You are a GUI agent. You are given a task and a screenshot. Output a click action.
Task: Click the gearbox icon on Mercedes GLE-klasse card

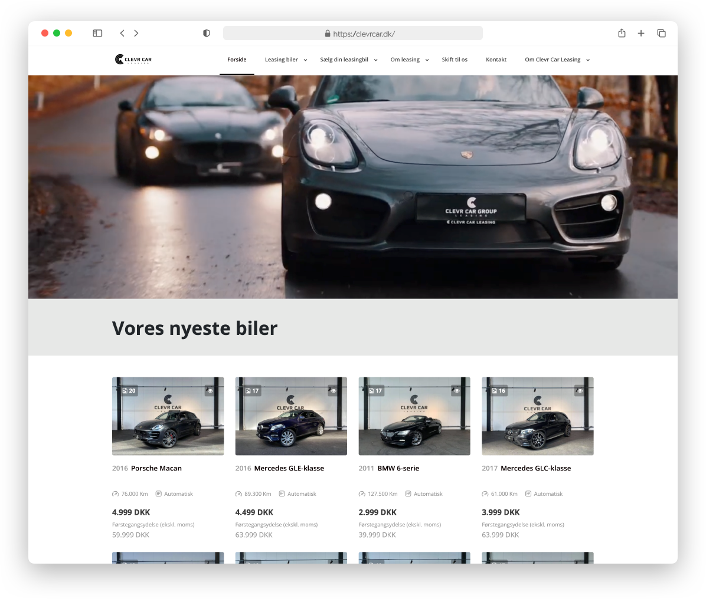point(282,494)
